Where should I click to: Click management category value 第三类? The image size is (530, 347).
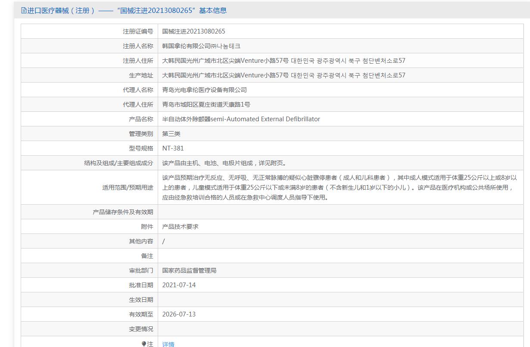(171, 134)
